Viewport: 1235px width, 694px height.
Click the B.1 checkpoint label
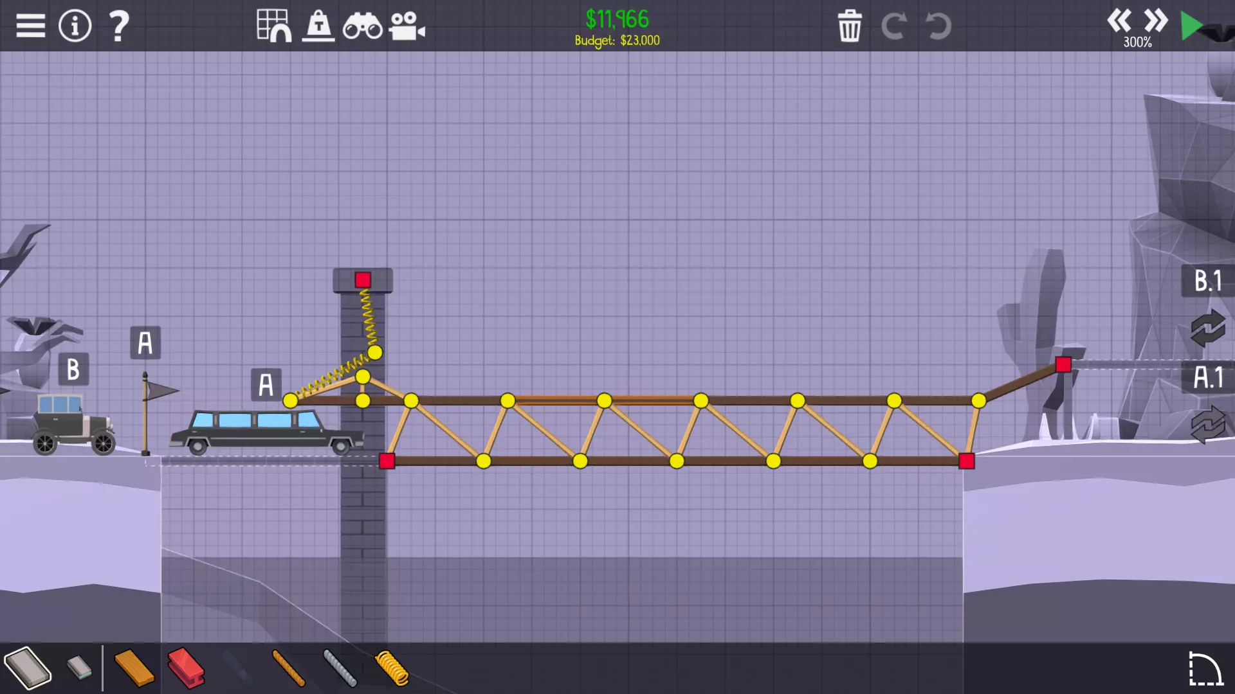tap(1207, 281)
